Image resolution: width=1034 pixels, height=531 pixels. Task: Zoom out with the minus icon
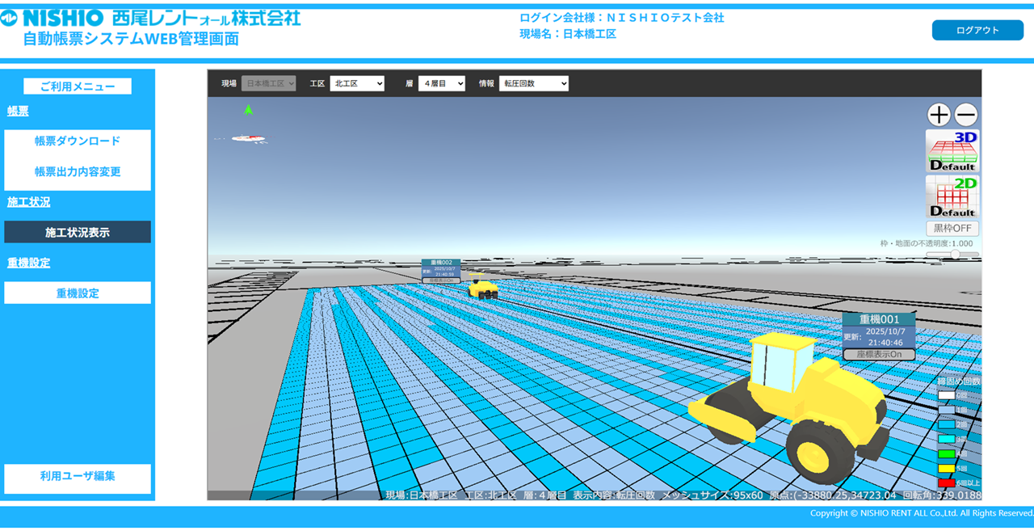(x=966, y=115)
